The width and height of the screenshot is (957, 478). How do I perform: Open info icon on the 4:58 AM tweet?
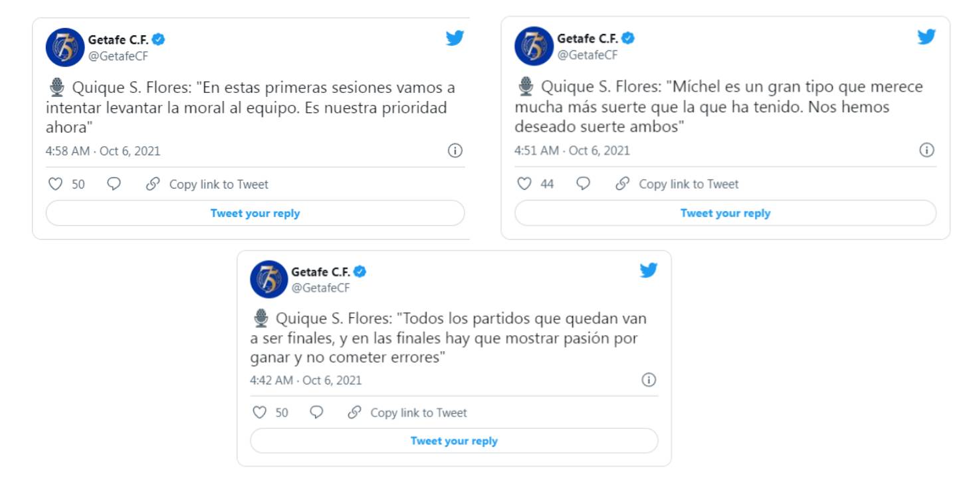click(x=455, y=151)
